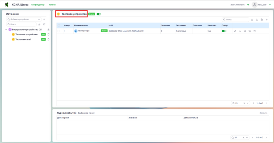Click the Поиск field in Источники panel
The height and width of the screenshot is (143, 274).
pyautogui.click(x=22, y=25)
